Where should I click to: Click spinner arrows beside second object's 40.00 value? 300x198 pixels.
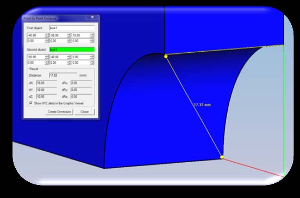pyautogui.click(x=69, y=57)
